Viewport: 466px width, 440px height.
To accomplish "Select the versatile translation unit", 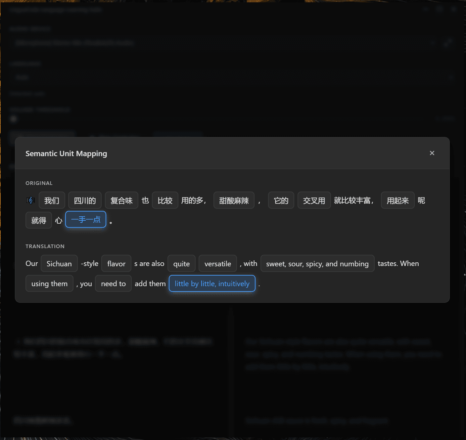I will 218,264.
